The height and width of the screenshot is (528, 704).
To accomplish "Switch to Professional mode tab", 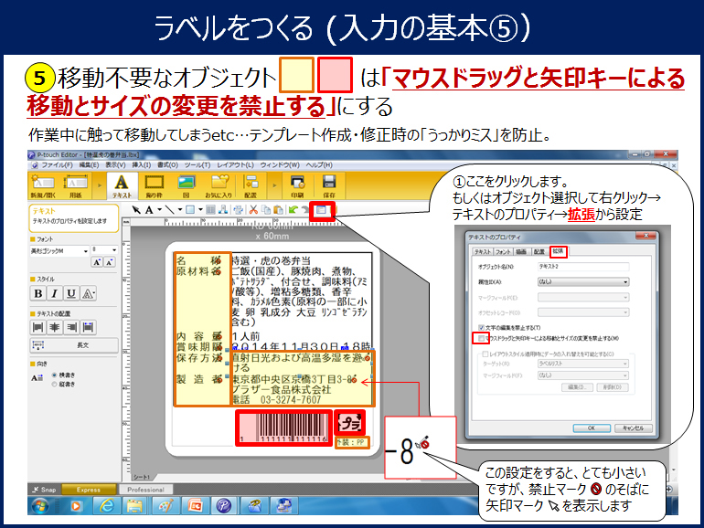I will tap(145, 490).
